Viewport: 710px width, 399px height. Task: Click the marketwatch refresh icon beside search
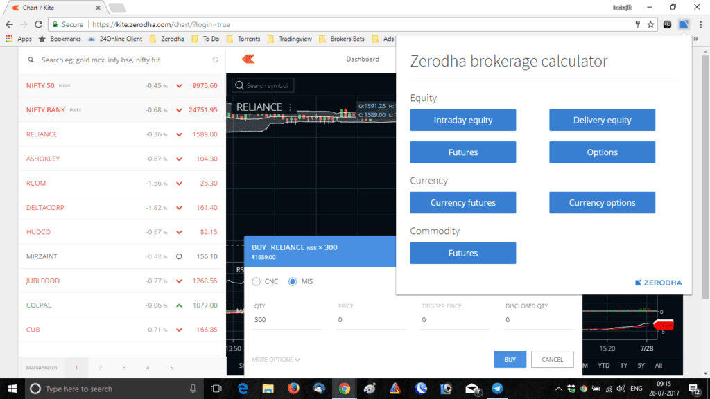[x=215, y=60]
